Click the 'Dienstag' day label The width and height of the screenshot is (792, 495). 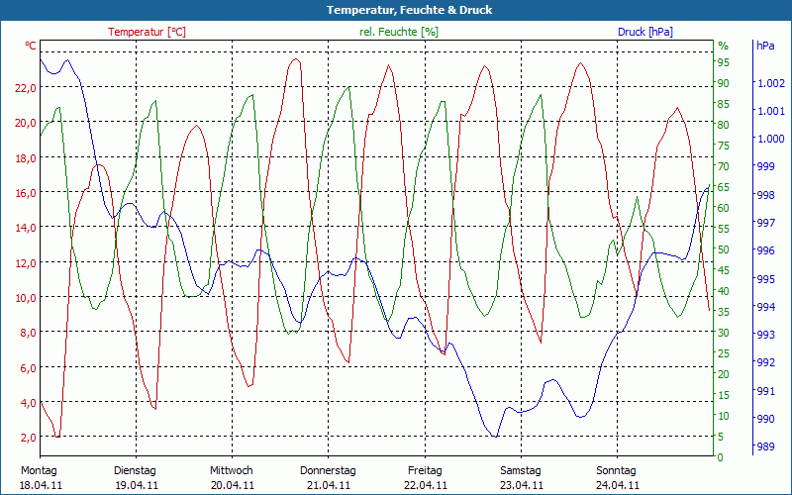point(135,471)
